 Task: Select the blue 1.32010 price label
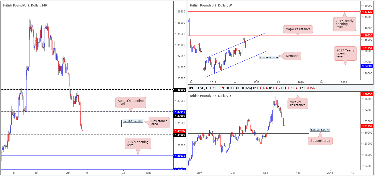(180, 112)
